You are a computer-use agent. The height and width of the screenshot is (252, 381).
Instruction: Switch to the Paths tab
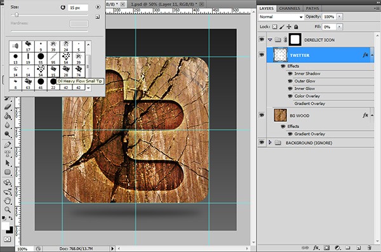(312, 8)
